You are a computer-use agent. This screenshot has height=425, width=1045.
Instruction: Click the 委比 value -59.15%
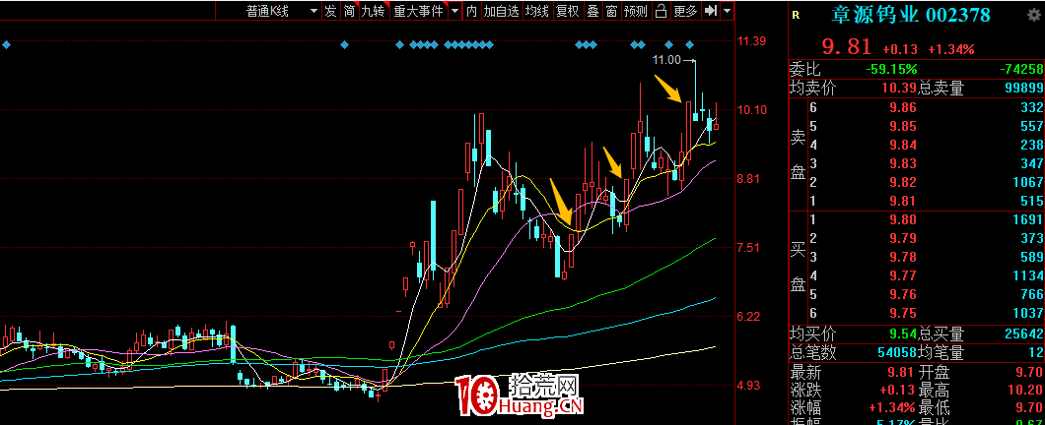coord(891,69)
